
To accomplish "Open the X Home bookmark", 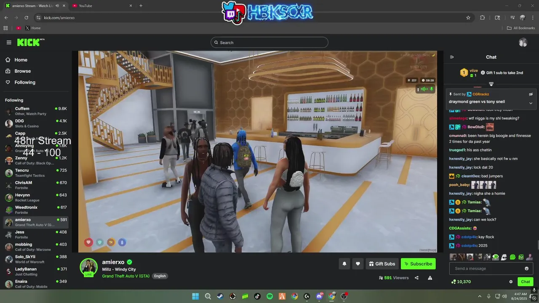I will point(33,28).
